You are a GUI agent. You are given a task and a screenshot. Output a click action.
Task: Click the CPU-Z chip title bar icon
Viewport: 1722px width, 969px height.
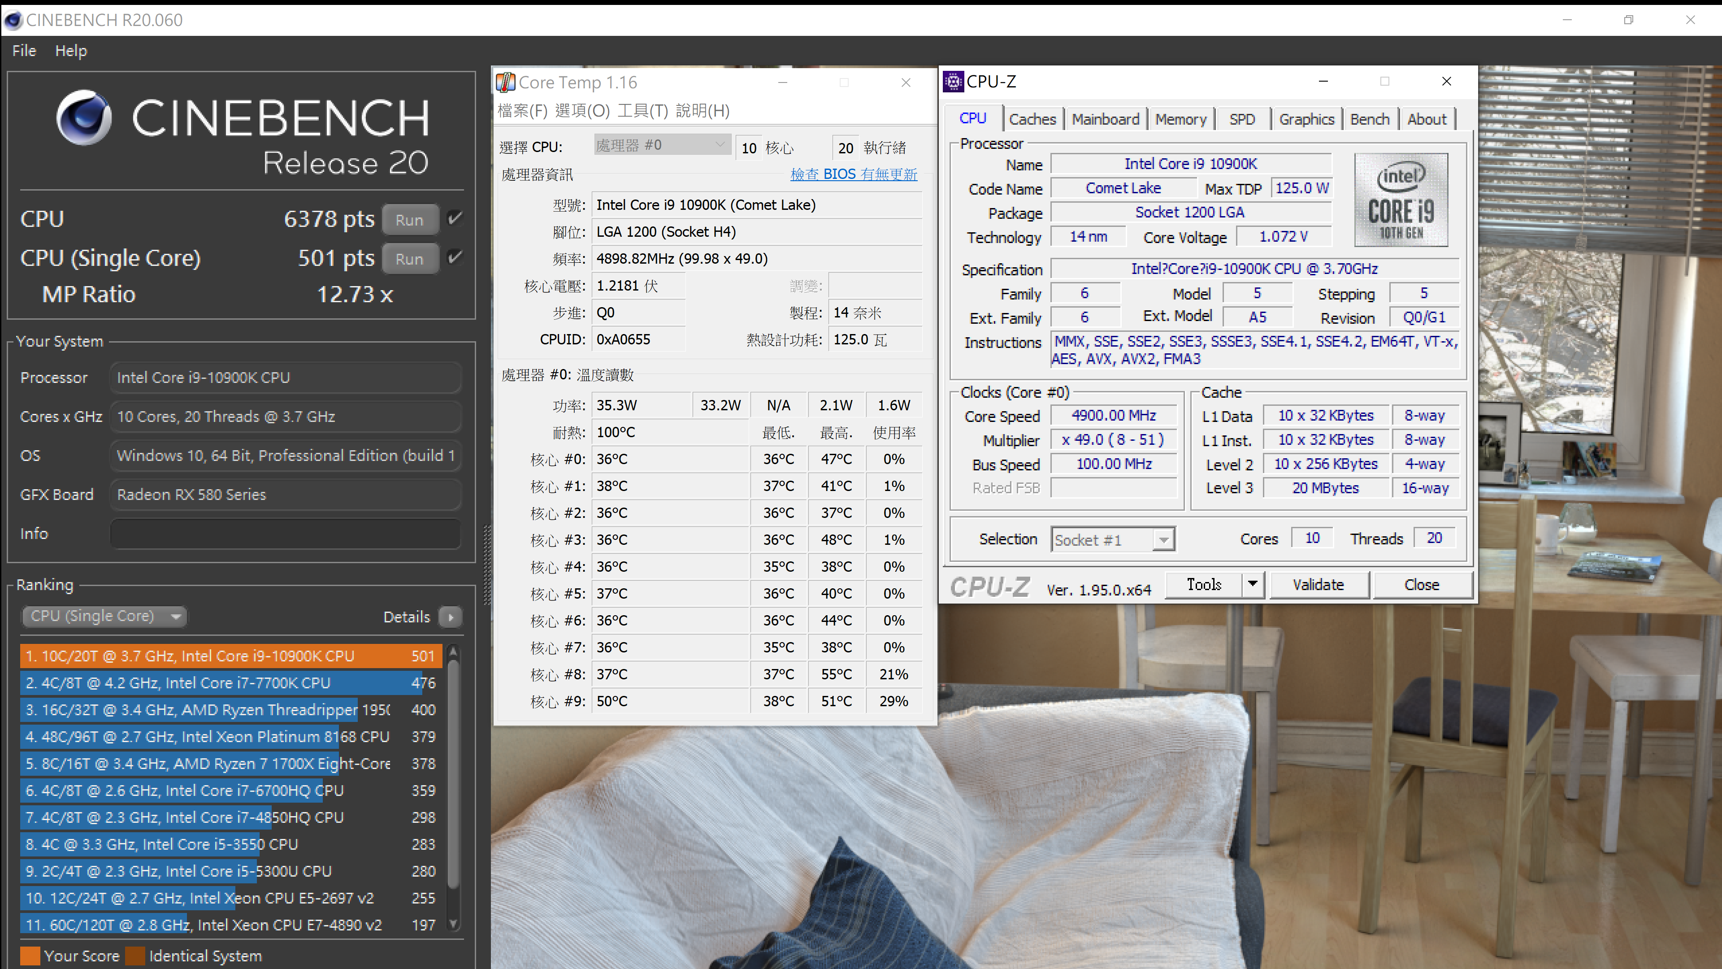pos(953,82)
